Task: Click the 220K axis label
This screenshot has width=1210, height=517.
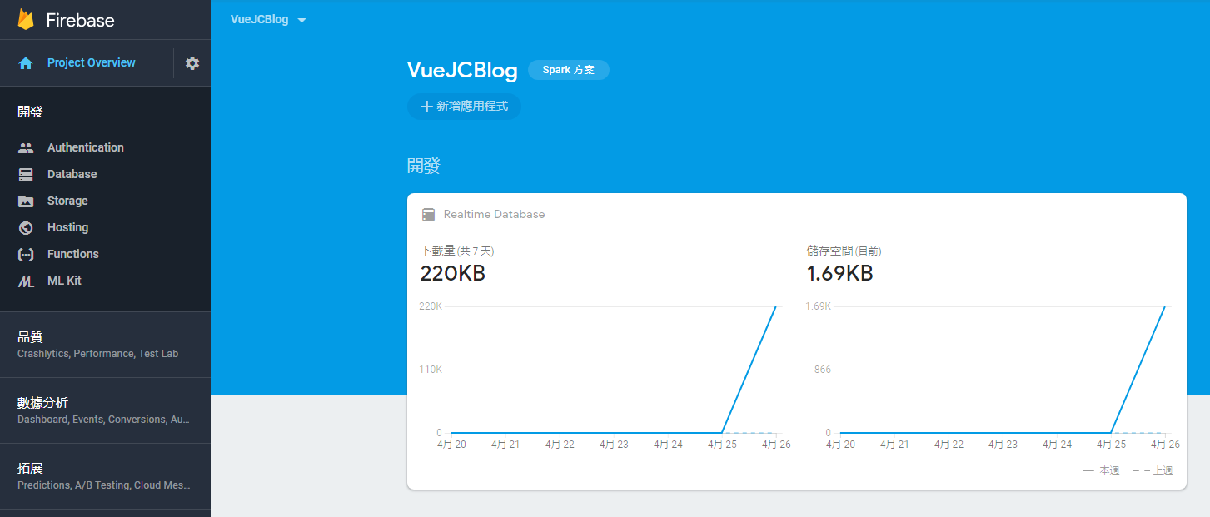Action: point(431,306)
